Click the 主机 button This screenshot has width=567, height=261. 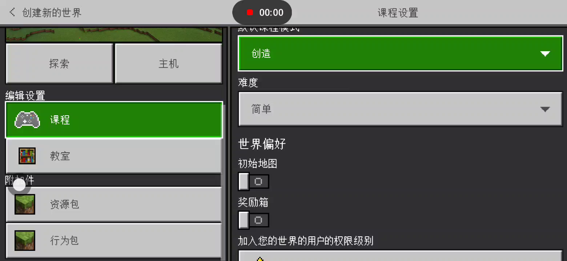(x=169, y=64)
